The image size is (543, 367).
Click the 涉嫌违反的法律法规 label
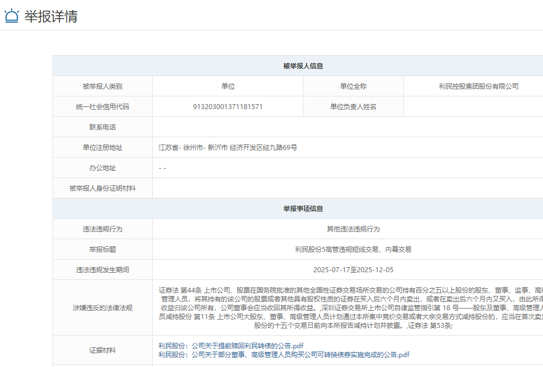[102, 307]
